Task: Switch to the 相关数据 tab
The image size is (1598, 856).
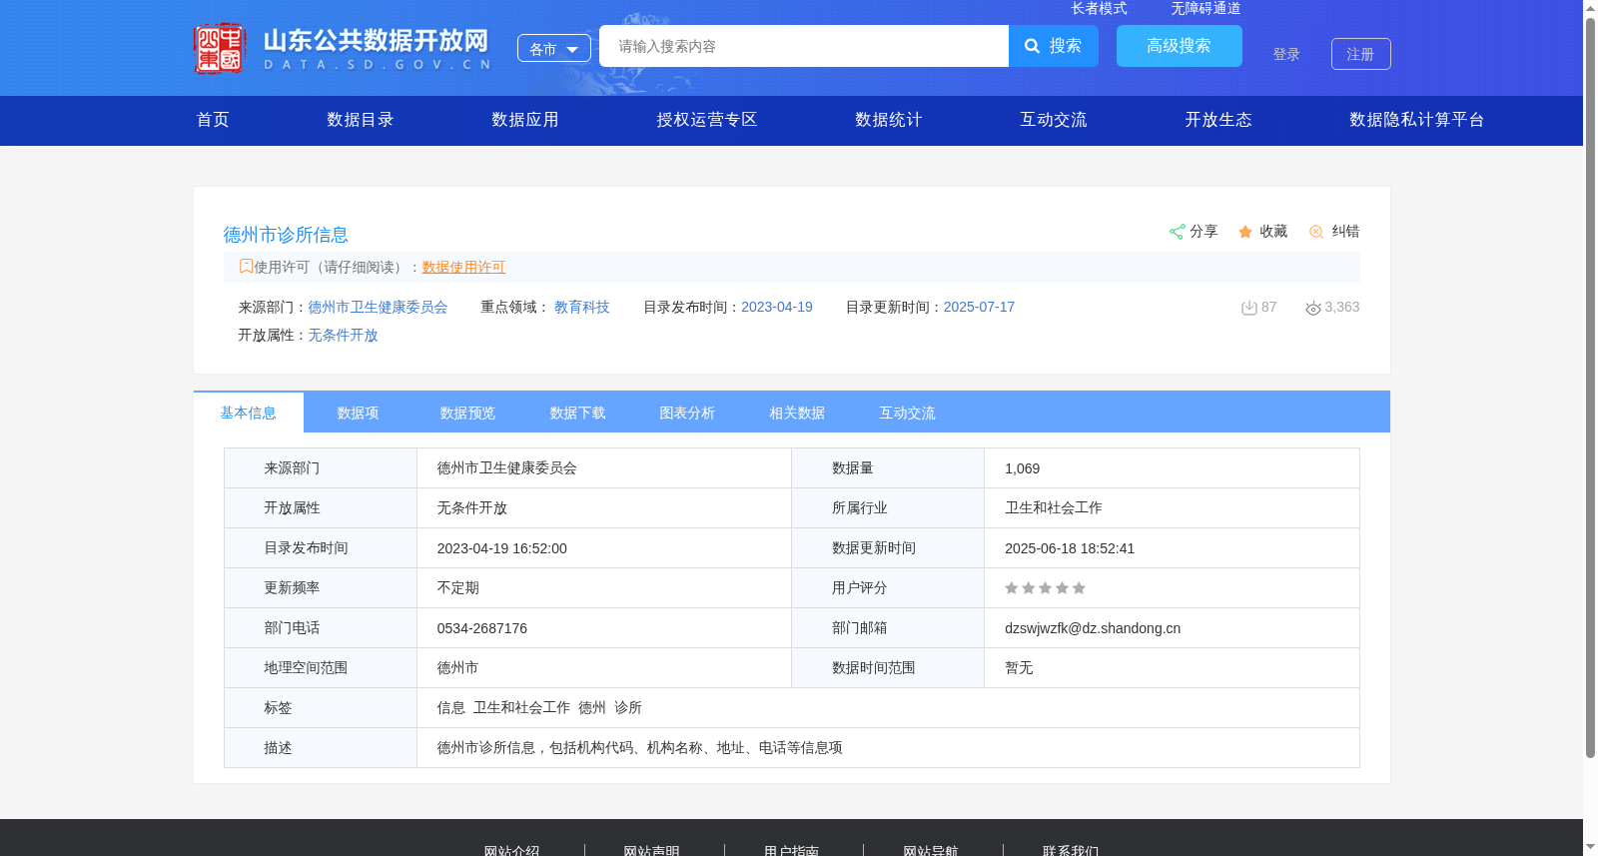Action: (x=798, y=413)
